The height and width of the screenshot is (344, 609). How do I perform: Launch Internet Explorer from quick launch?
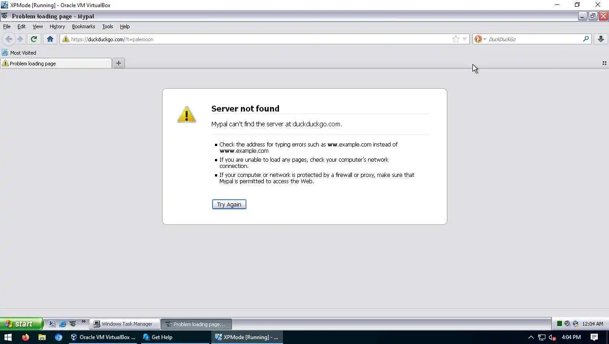63,323
